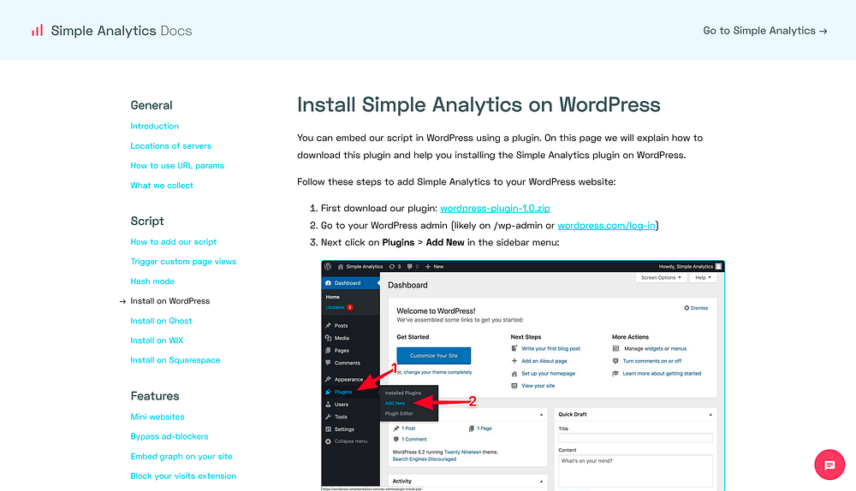Click the Tools wrench icon in WordPress sidebar
This screenshot has height=491, width=856.
[x=328, y=417]
